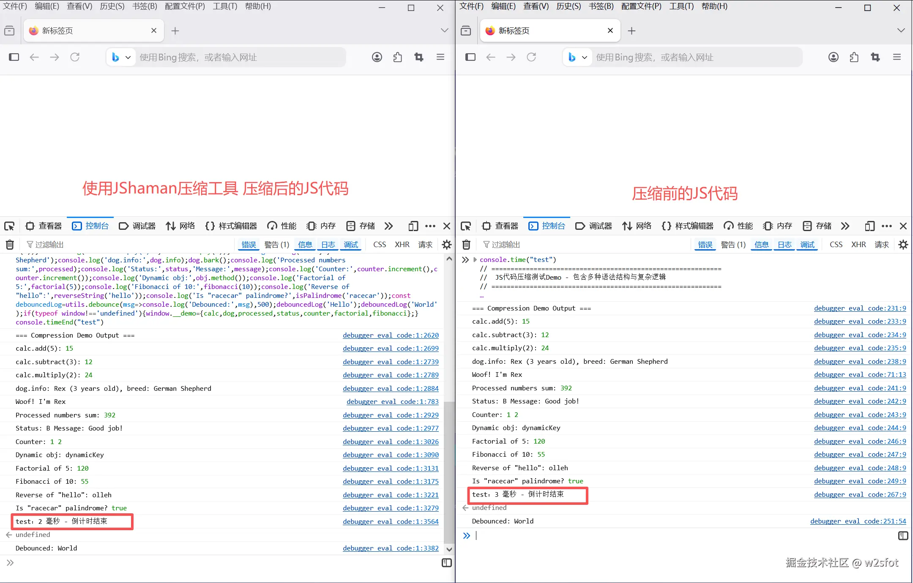
Task: Clear console output with the trash icon in right devtools
Action: click(466, 245)
